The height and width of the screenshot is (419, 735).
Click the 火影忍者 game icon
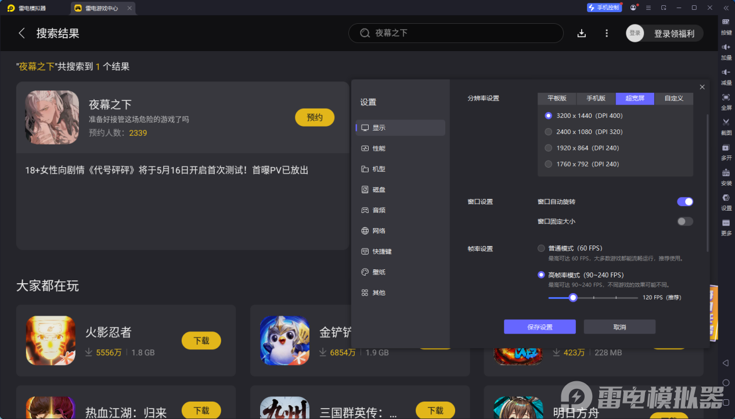(x=51, y=341)
